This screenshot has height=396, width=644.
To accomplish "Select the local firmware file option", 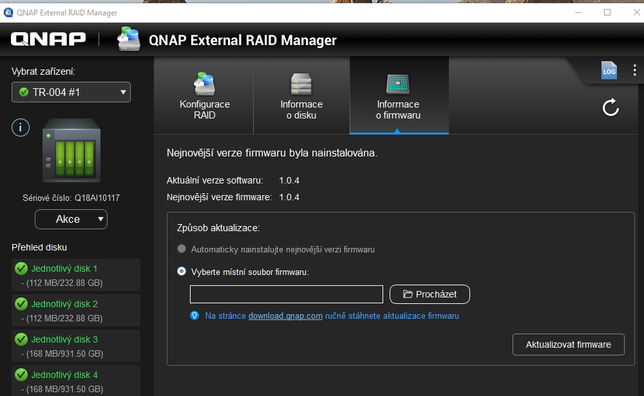I will coord(181,271).
